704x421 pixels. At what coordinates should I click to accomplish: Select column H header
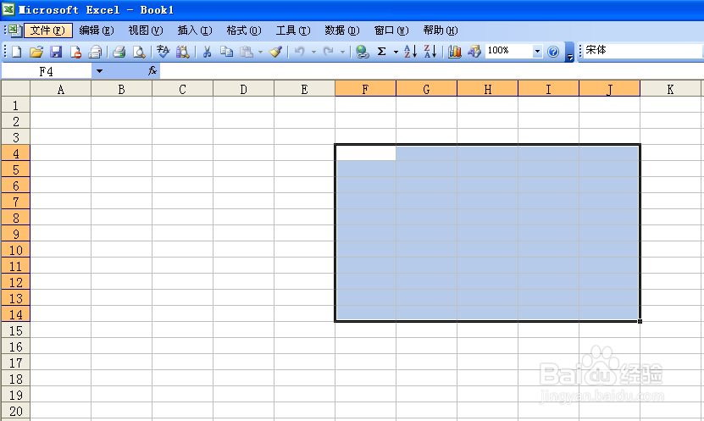[488, 89]
